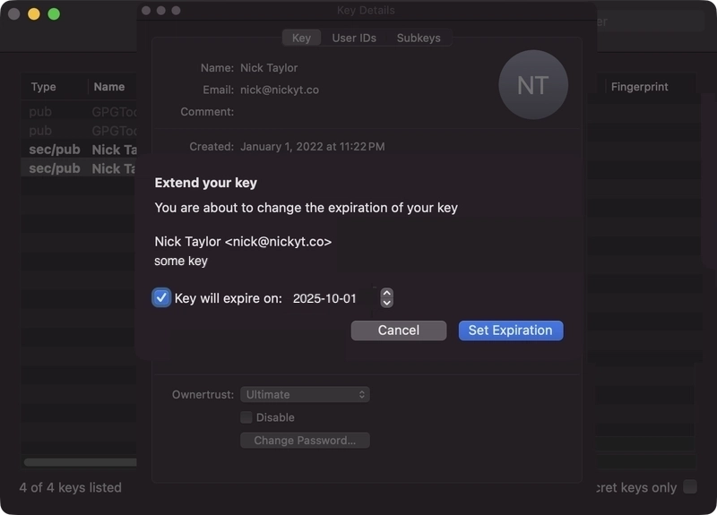This screenshot has width=717, height=515.
Task: Select the Key tab
Action: (301, 38)
